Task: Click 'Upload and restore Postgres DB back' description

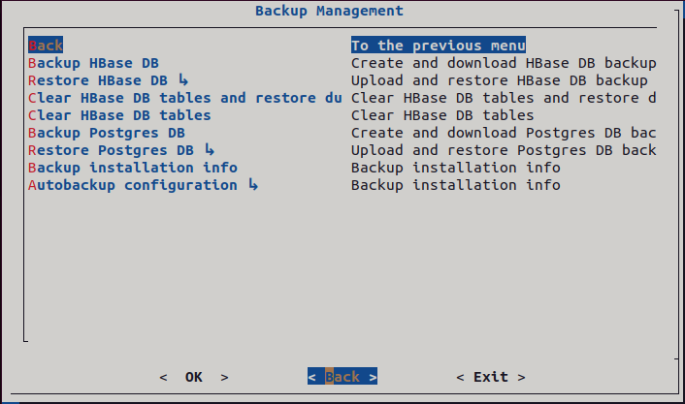Action: pos(504,150)
